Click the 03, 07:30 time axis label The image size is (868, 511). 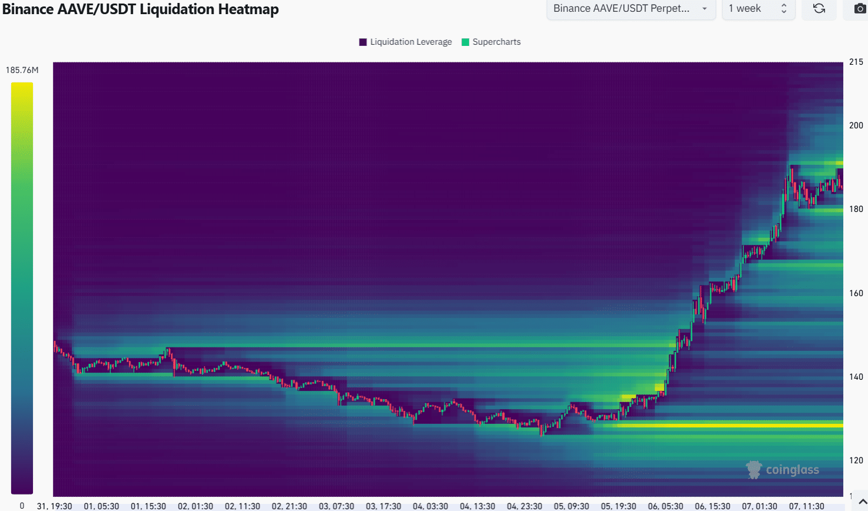(x=337, y=506)
